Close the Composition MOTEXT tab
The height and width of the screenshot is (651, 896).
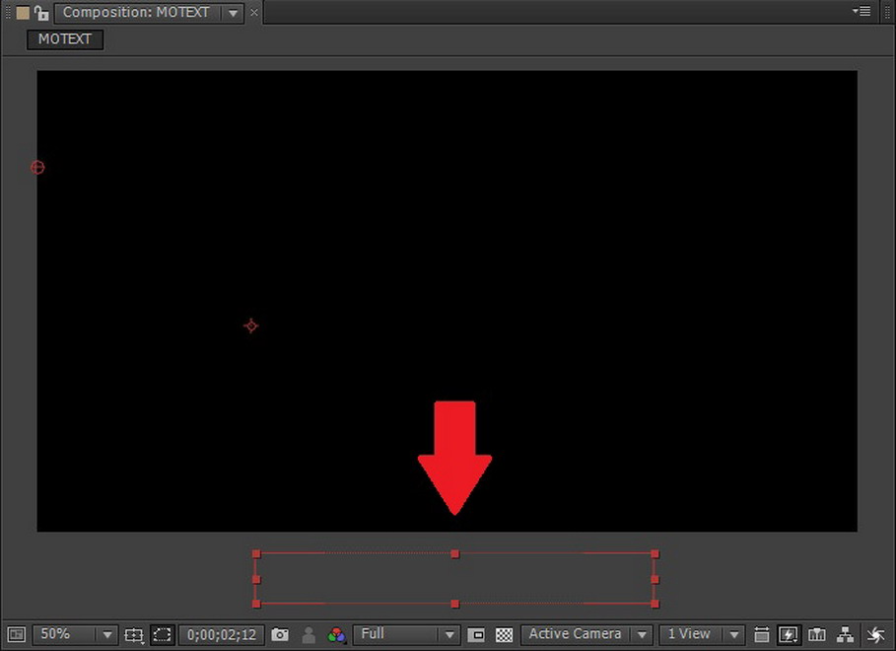tap(254, 13)
